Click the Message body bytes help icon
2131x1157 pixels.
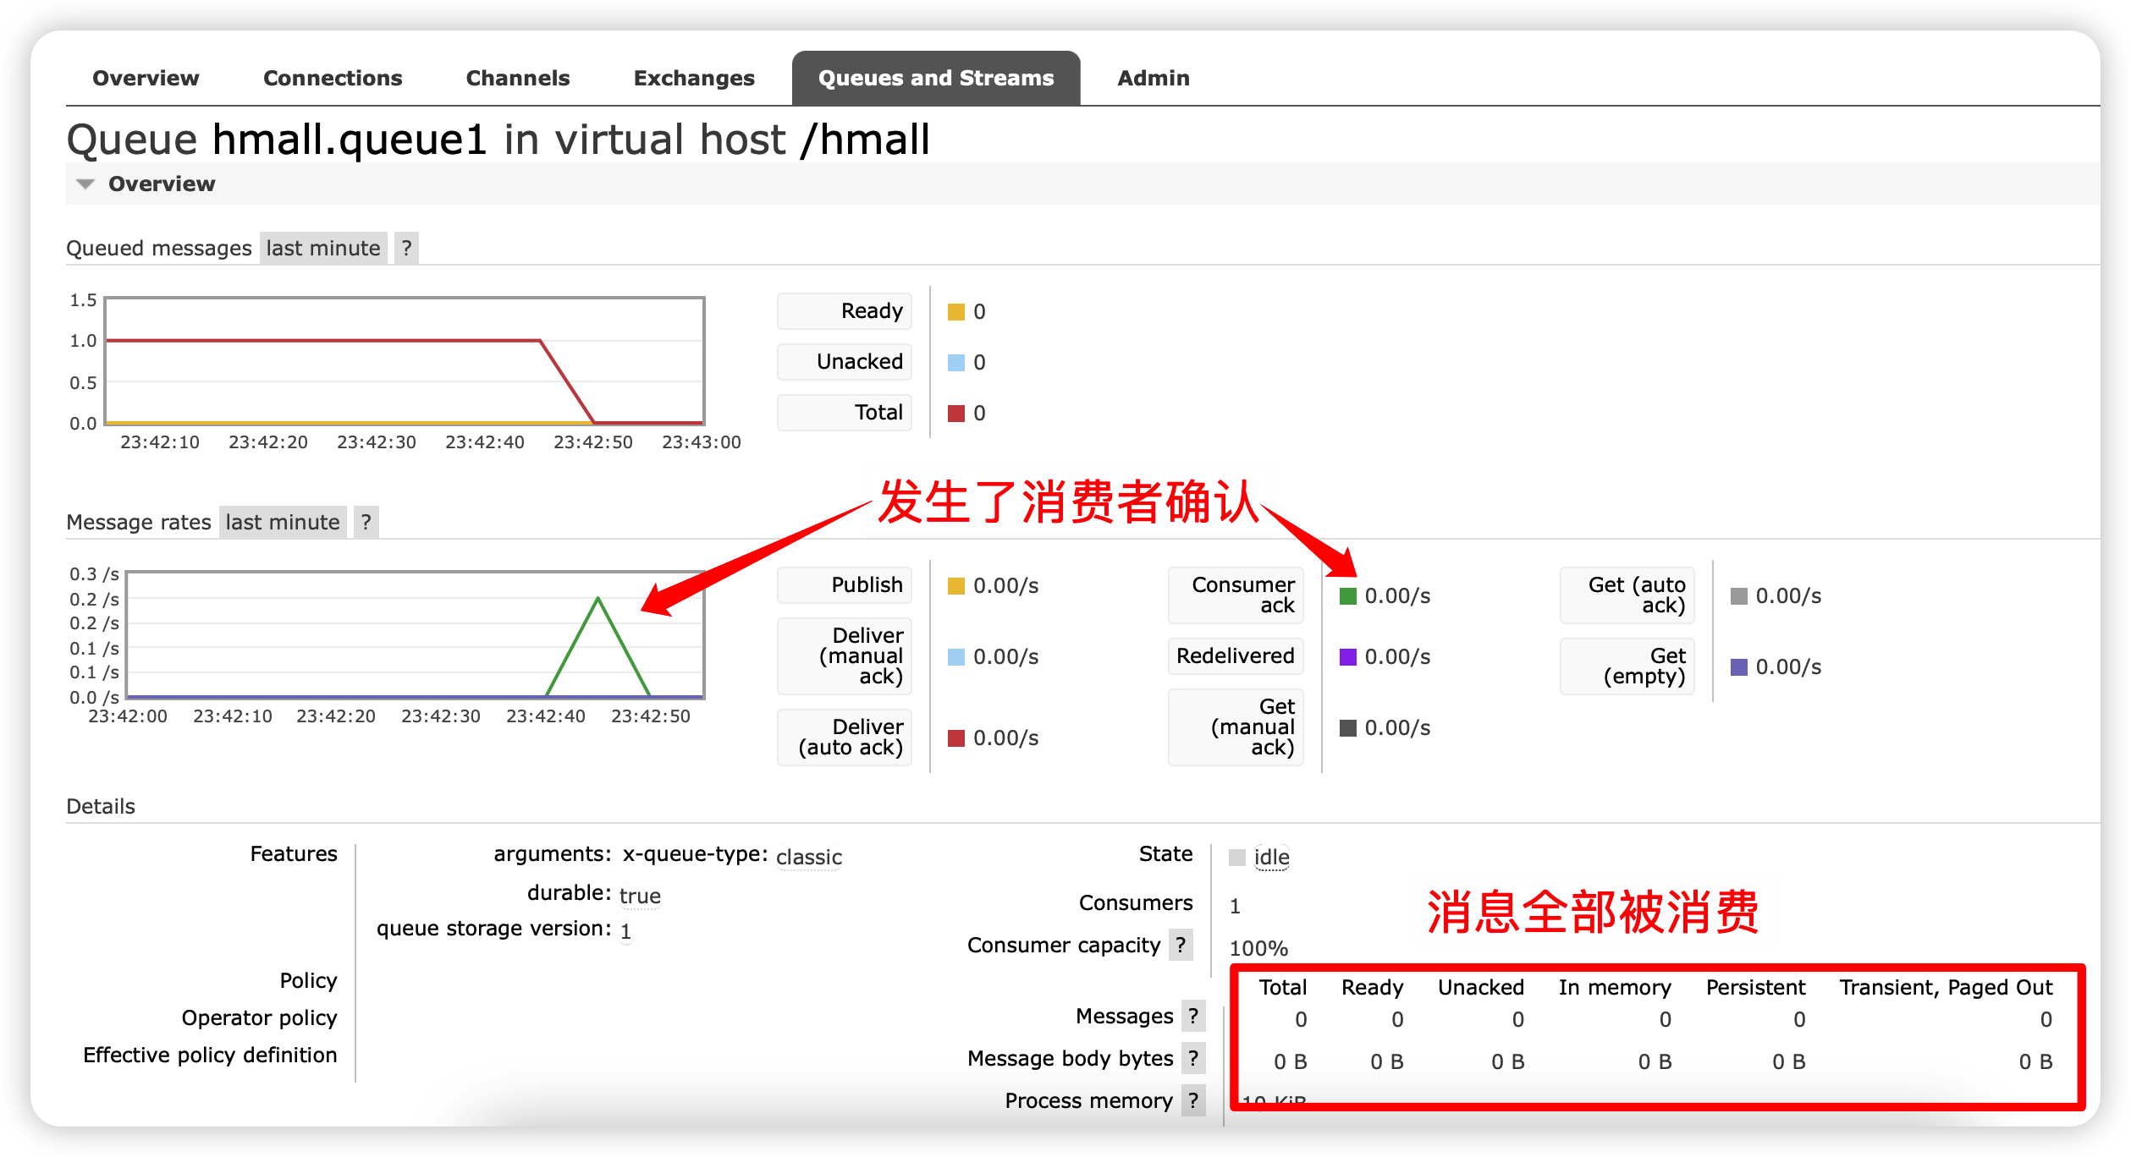[1193, 1058]
